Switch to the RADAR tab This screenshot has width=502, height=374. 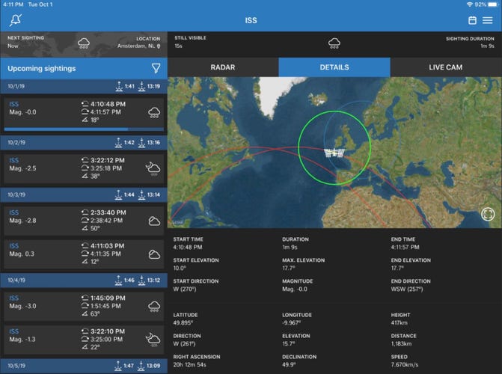(x=223, y=67)
